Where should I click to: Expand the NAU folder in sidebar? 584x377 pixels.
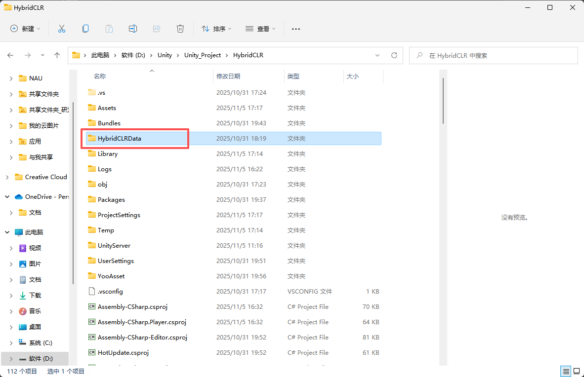(x=11, y=78)
